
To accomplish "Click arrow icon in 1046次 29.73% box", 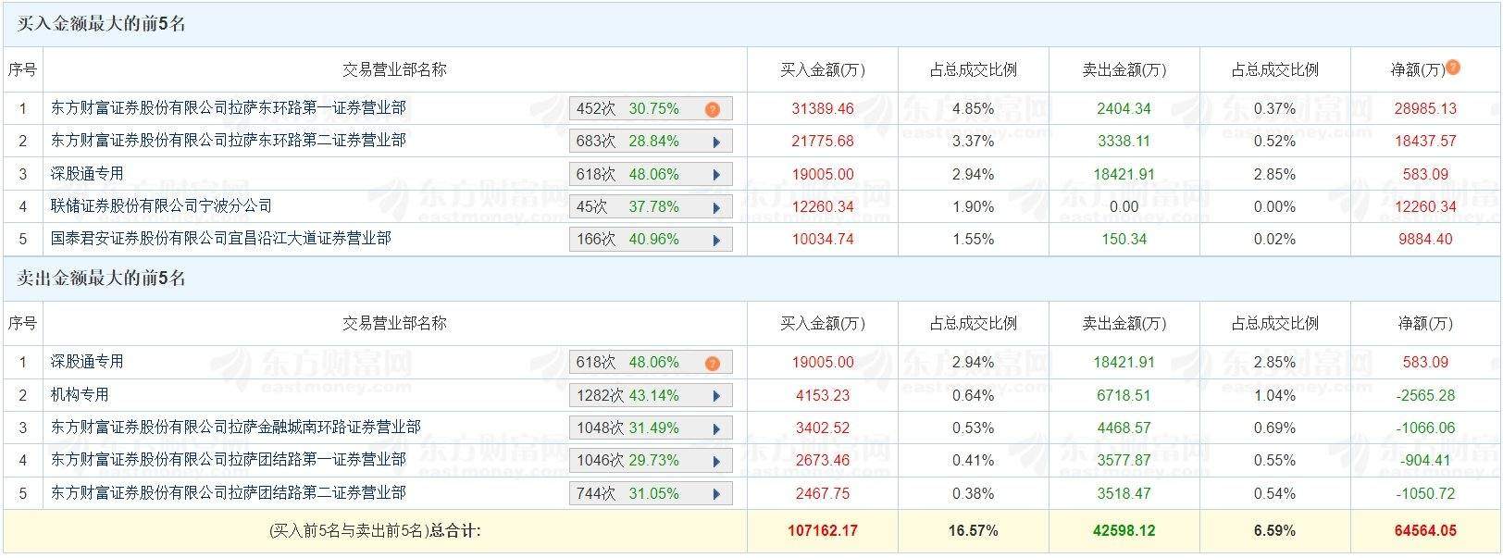I will tap(716, 461).
